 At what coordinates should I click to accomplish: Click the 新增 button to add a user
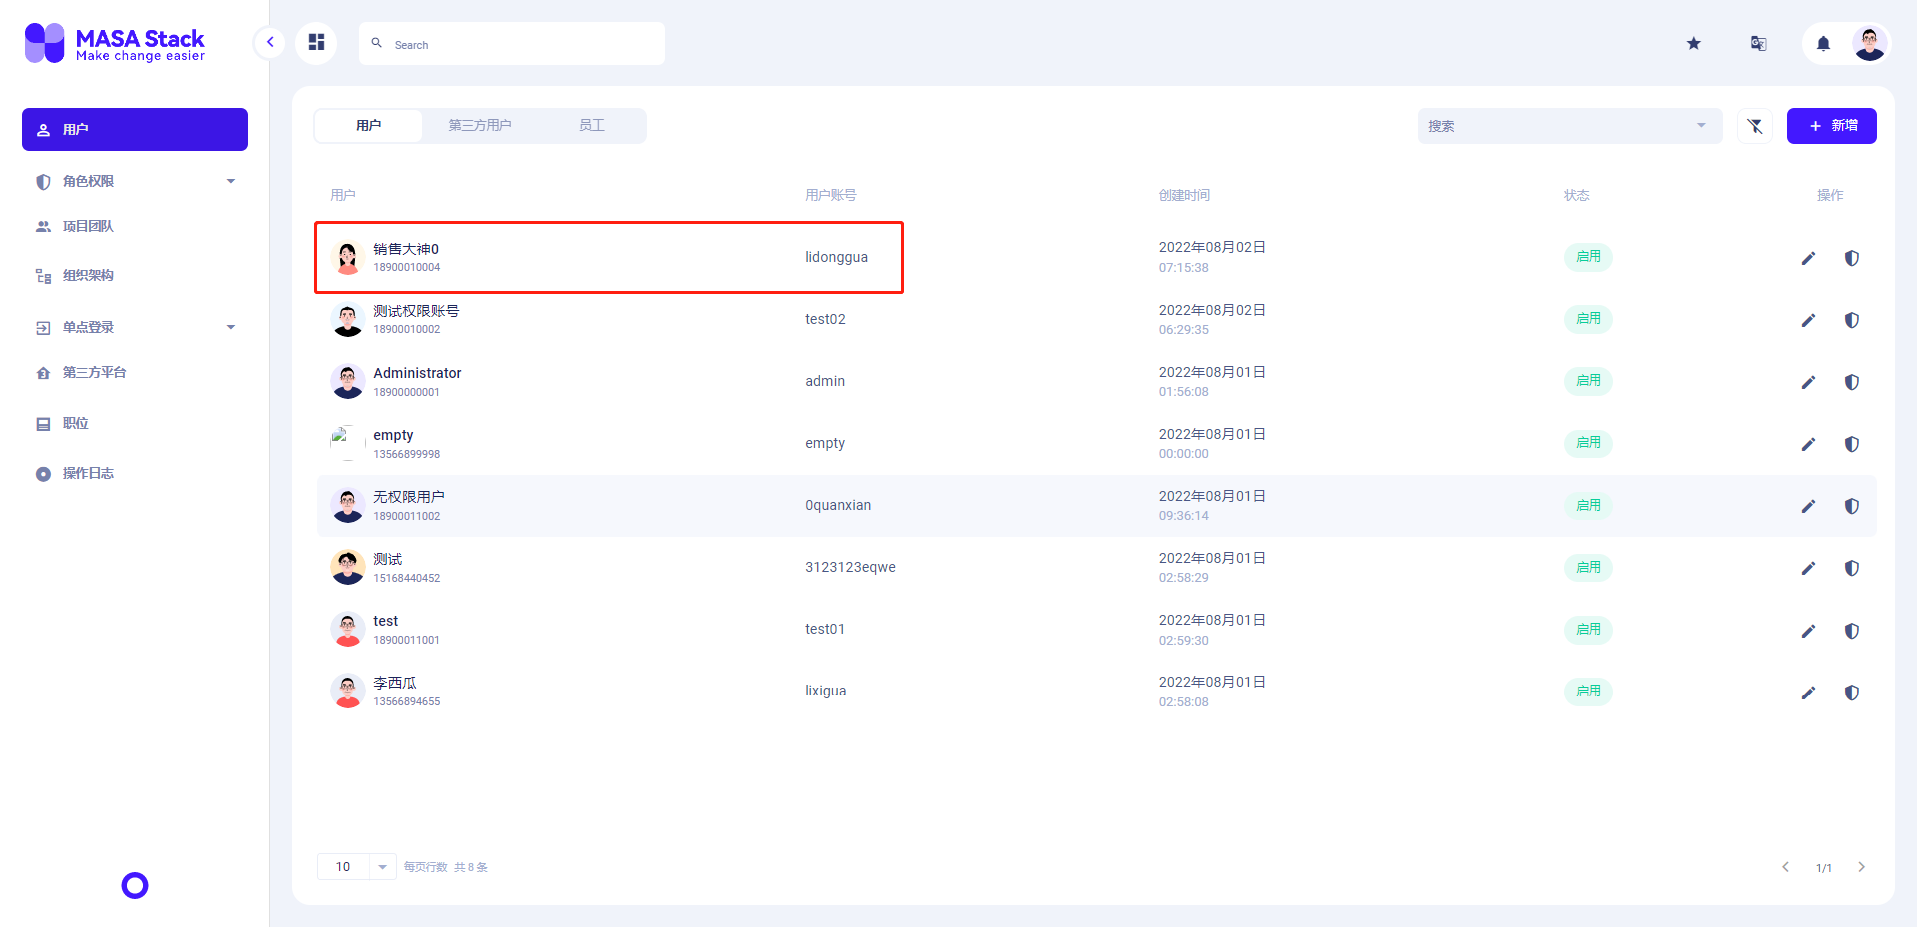tap(1831, 126)
